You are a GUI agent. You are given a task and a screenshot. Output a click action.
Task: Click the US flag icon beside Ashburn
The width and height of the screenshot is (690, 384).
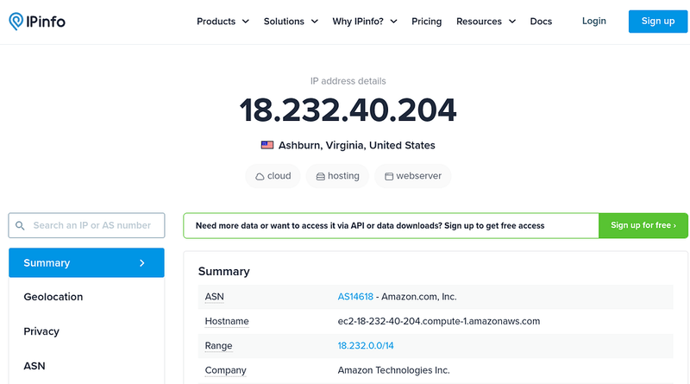[267, 145]
